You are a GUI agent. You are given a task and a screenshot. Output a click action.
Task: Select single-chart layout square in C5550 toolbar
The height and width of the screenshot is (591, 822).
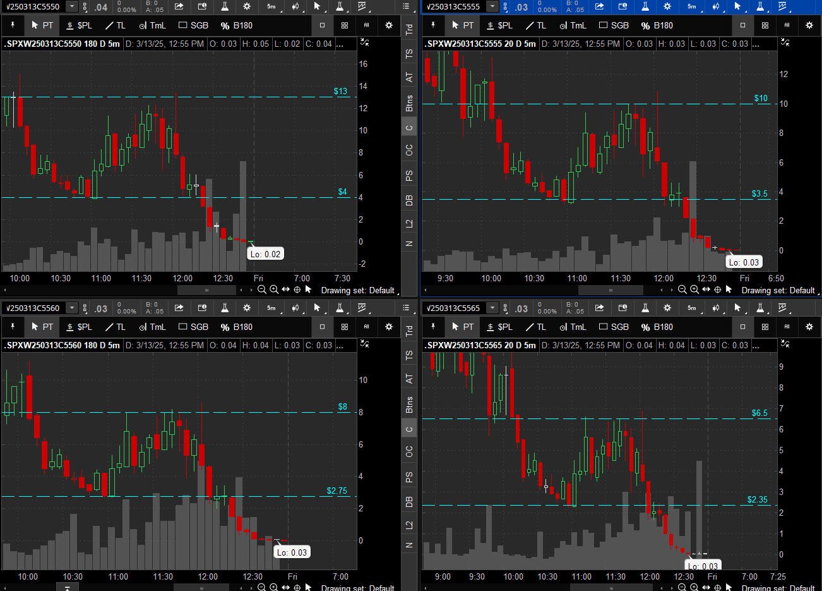tap(322, 25)
